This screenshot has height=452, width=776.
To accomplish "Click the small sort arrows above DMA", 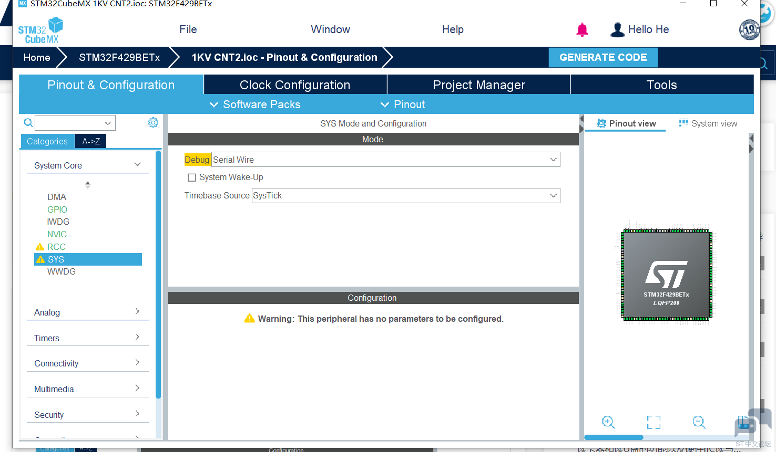I will click(88, 185).
